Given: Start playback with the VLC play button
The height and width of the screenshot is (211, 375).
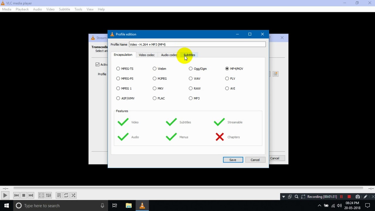Looking at the screenshot, I should coord(5,195).
